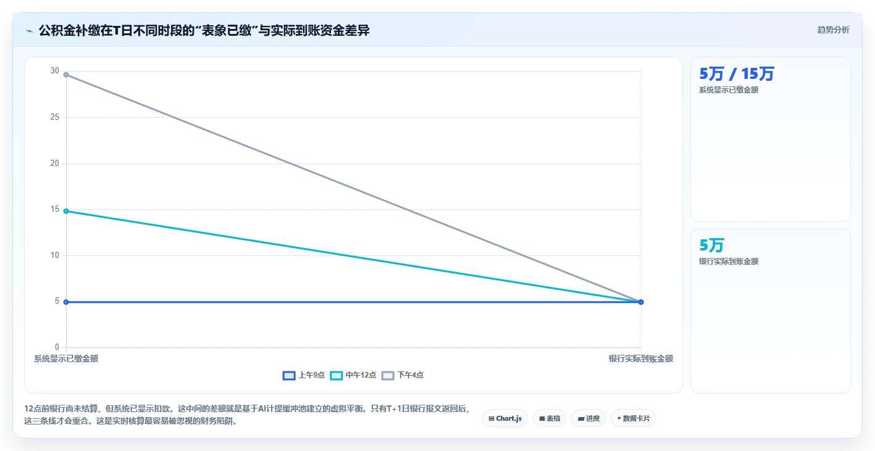
Task: Click the x-axis label 银行实际到账金额
Action: [x=641, y=358]
